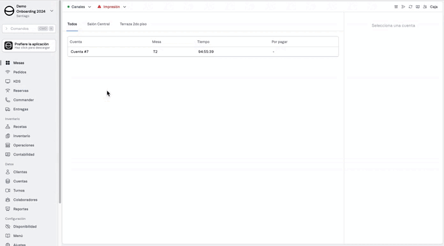The image size is (444, 246).
Task: Open the Impresión dropdown
Action: [112, 7]
